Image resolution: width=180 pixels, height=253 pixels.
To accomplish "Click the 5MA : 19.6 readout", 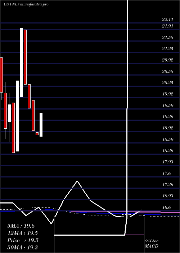I will [x=21, y=226].
